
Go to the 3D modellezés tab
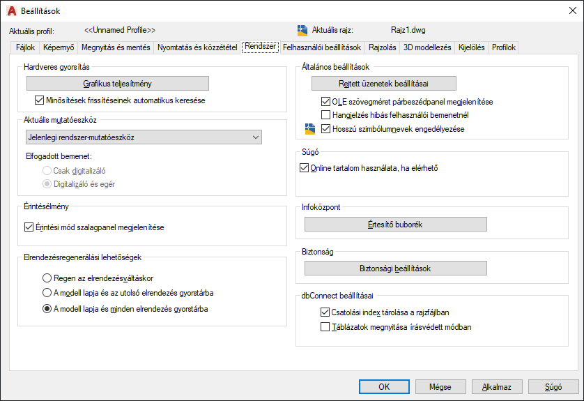(427, 47)
